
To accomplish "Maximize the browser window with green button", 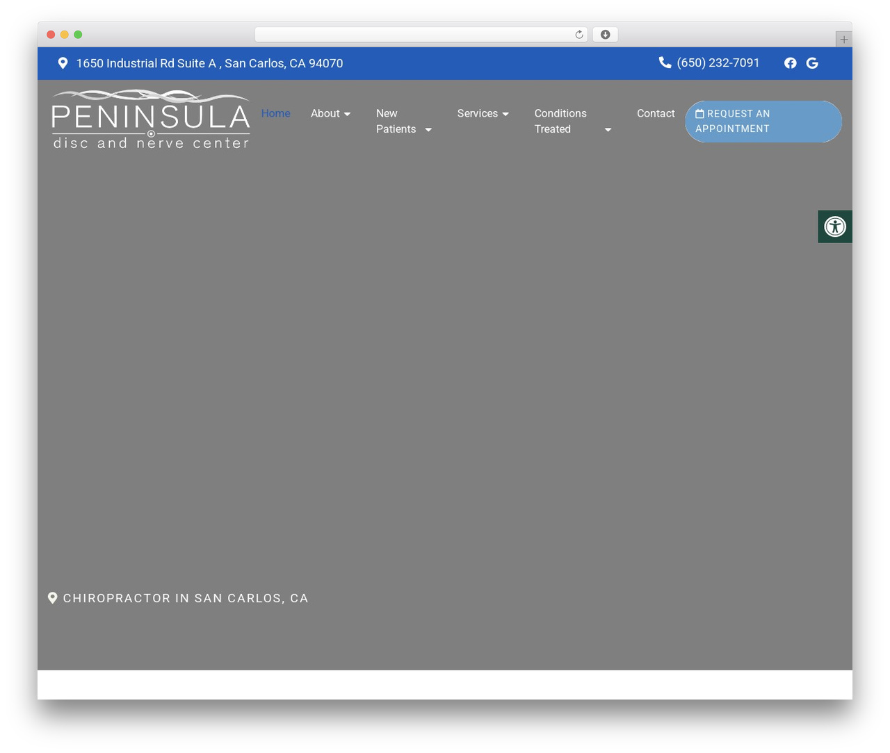I will [x=78, y=35].
